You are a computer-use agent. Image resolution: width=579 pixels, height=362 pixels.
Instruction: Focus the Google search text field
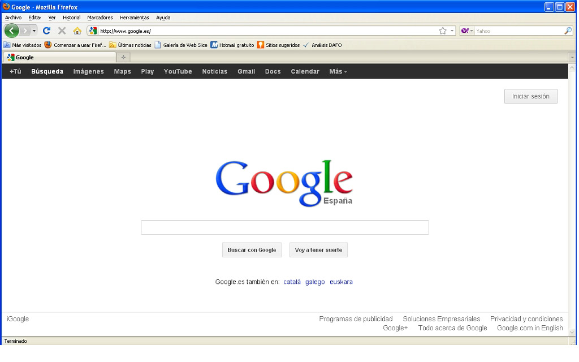click(x=284, y=227)
